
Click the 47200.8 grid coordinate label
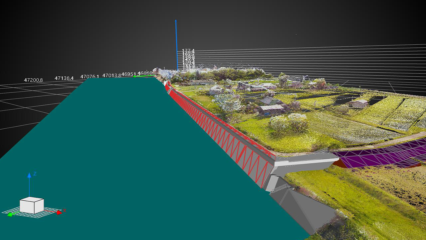click(33, 80)
